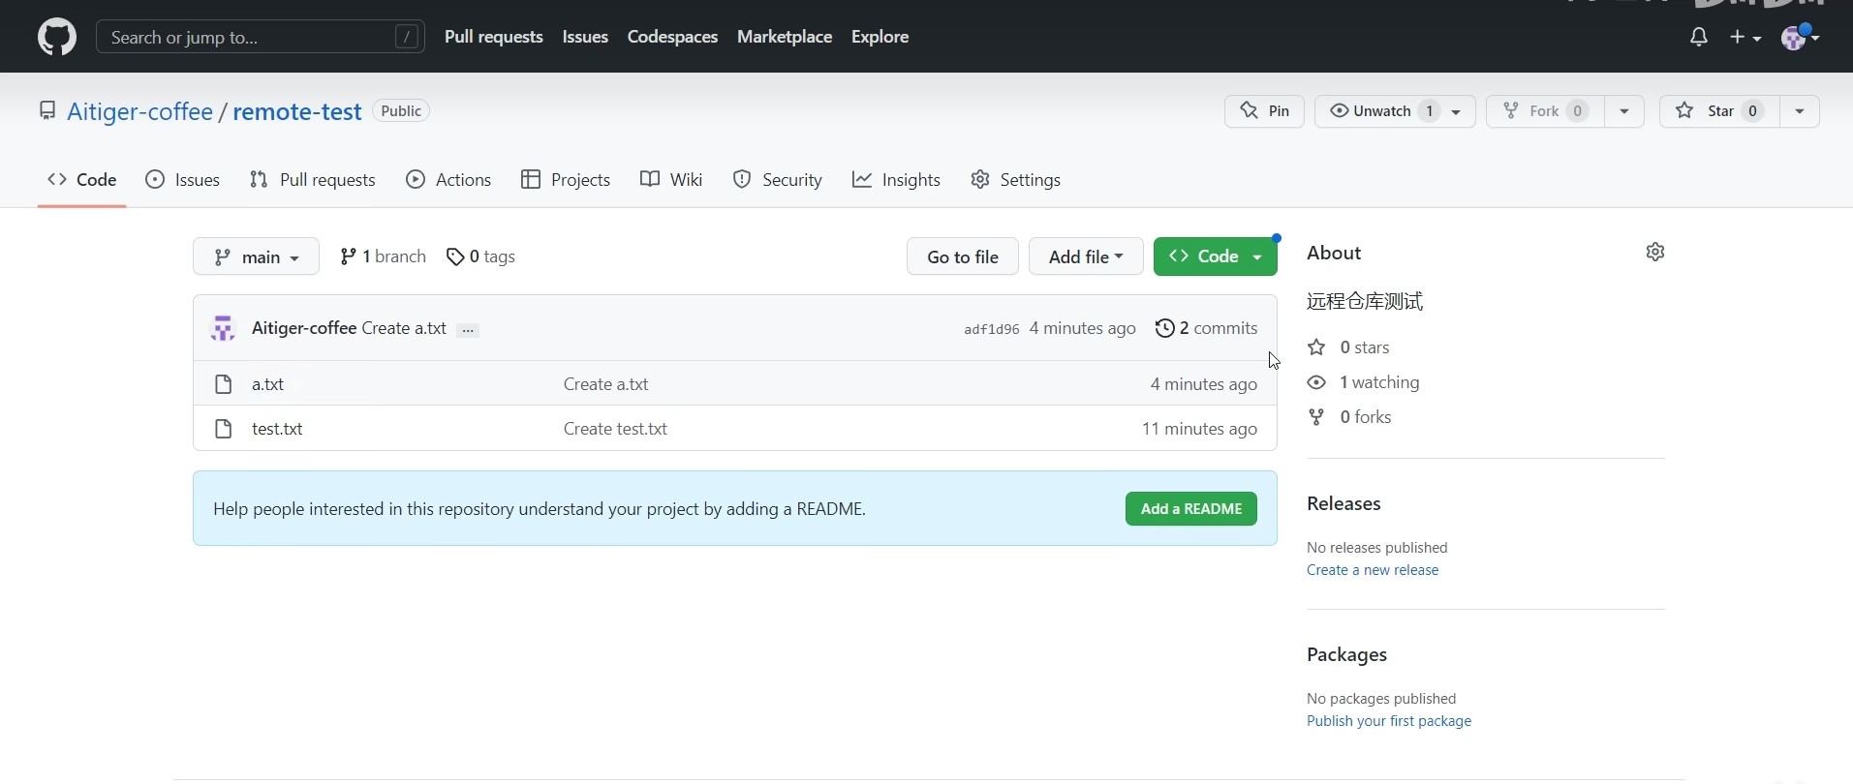Click the a.txt file icon
The width and height of the screenshot is (1853, 784).
pyautogui.click(x=224, y=384)
